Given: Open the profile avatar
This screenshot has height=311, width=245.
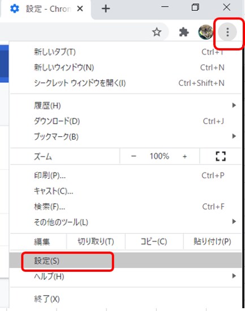Looking at the screenshot, I should 205,32.
